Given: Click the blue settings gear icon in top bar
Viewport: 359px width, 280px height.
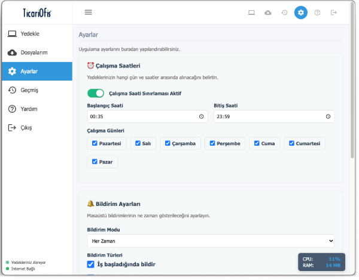Looking at the screenshot, I should (301, 12).
